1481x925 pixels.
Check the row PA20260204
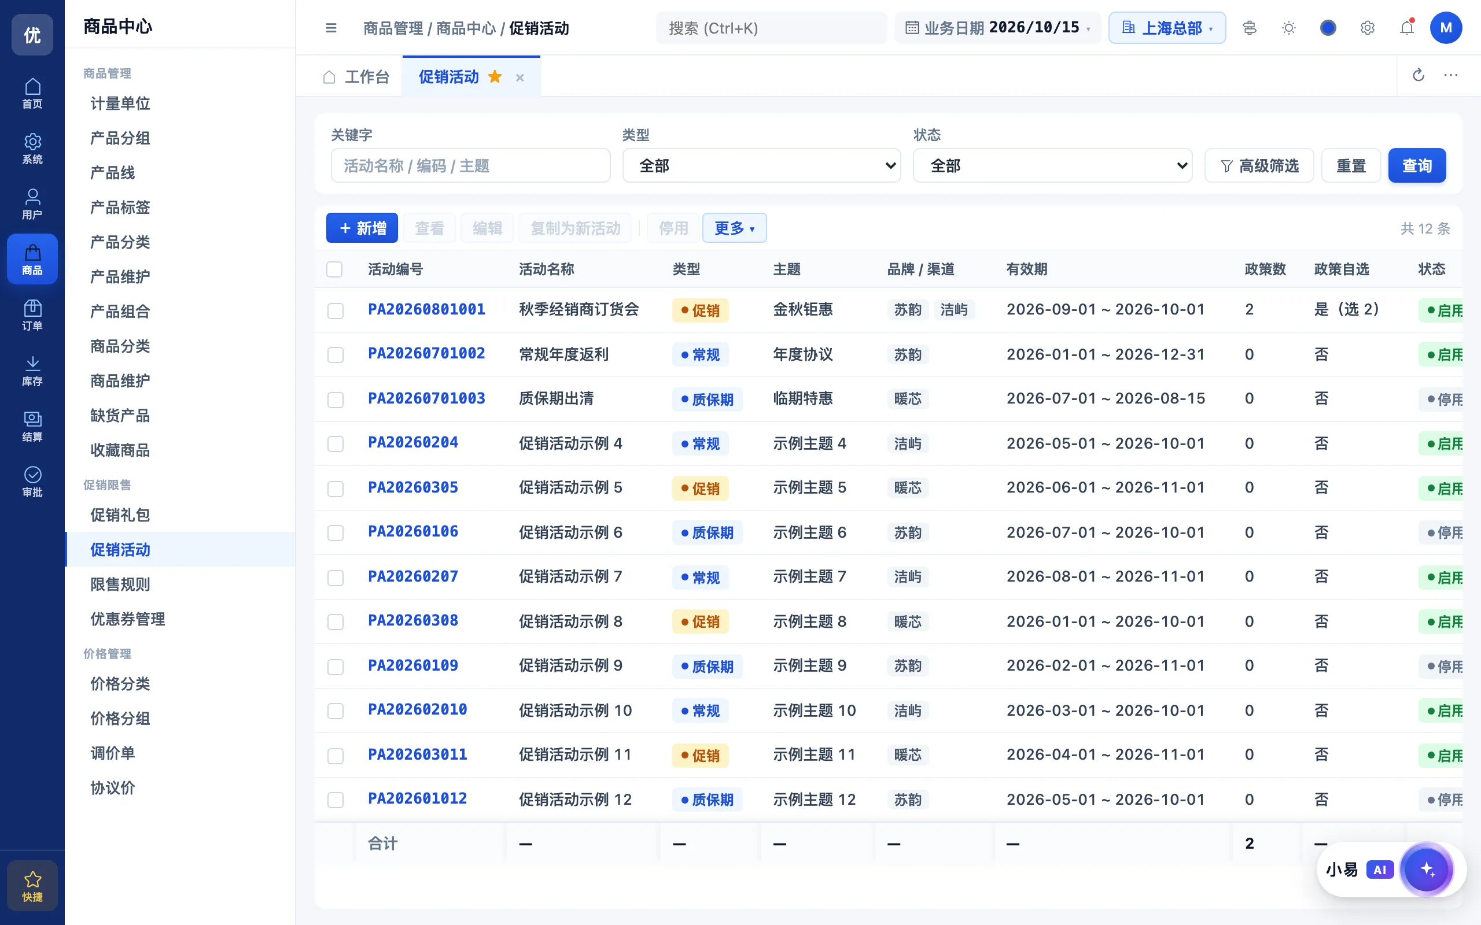336,443
